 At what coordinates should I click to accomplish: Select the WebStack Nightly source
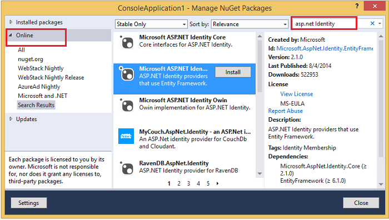(41, 68)
